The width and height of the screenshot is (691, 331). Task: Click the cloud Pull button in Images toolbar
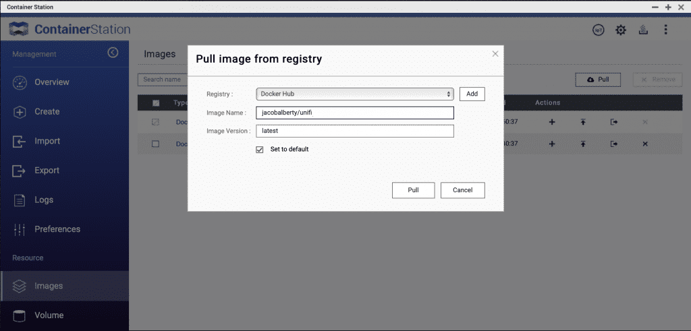coord(598,80)
